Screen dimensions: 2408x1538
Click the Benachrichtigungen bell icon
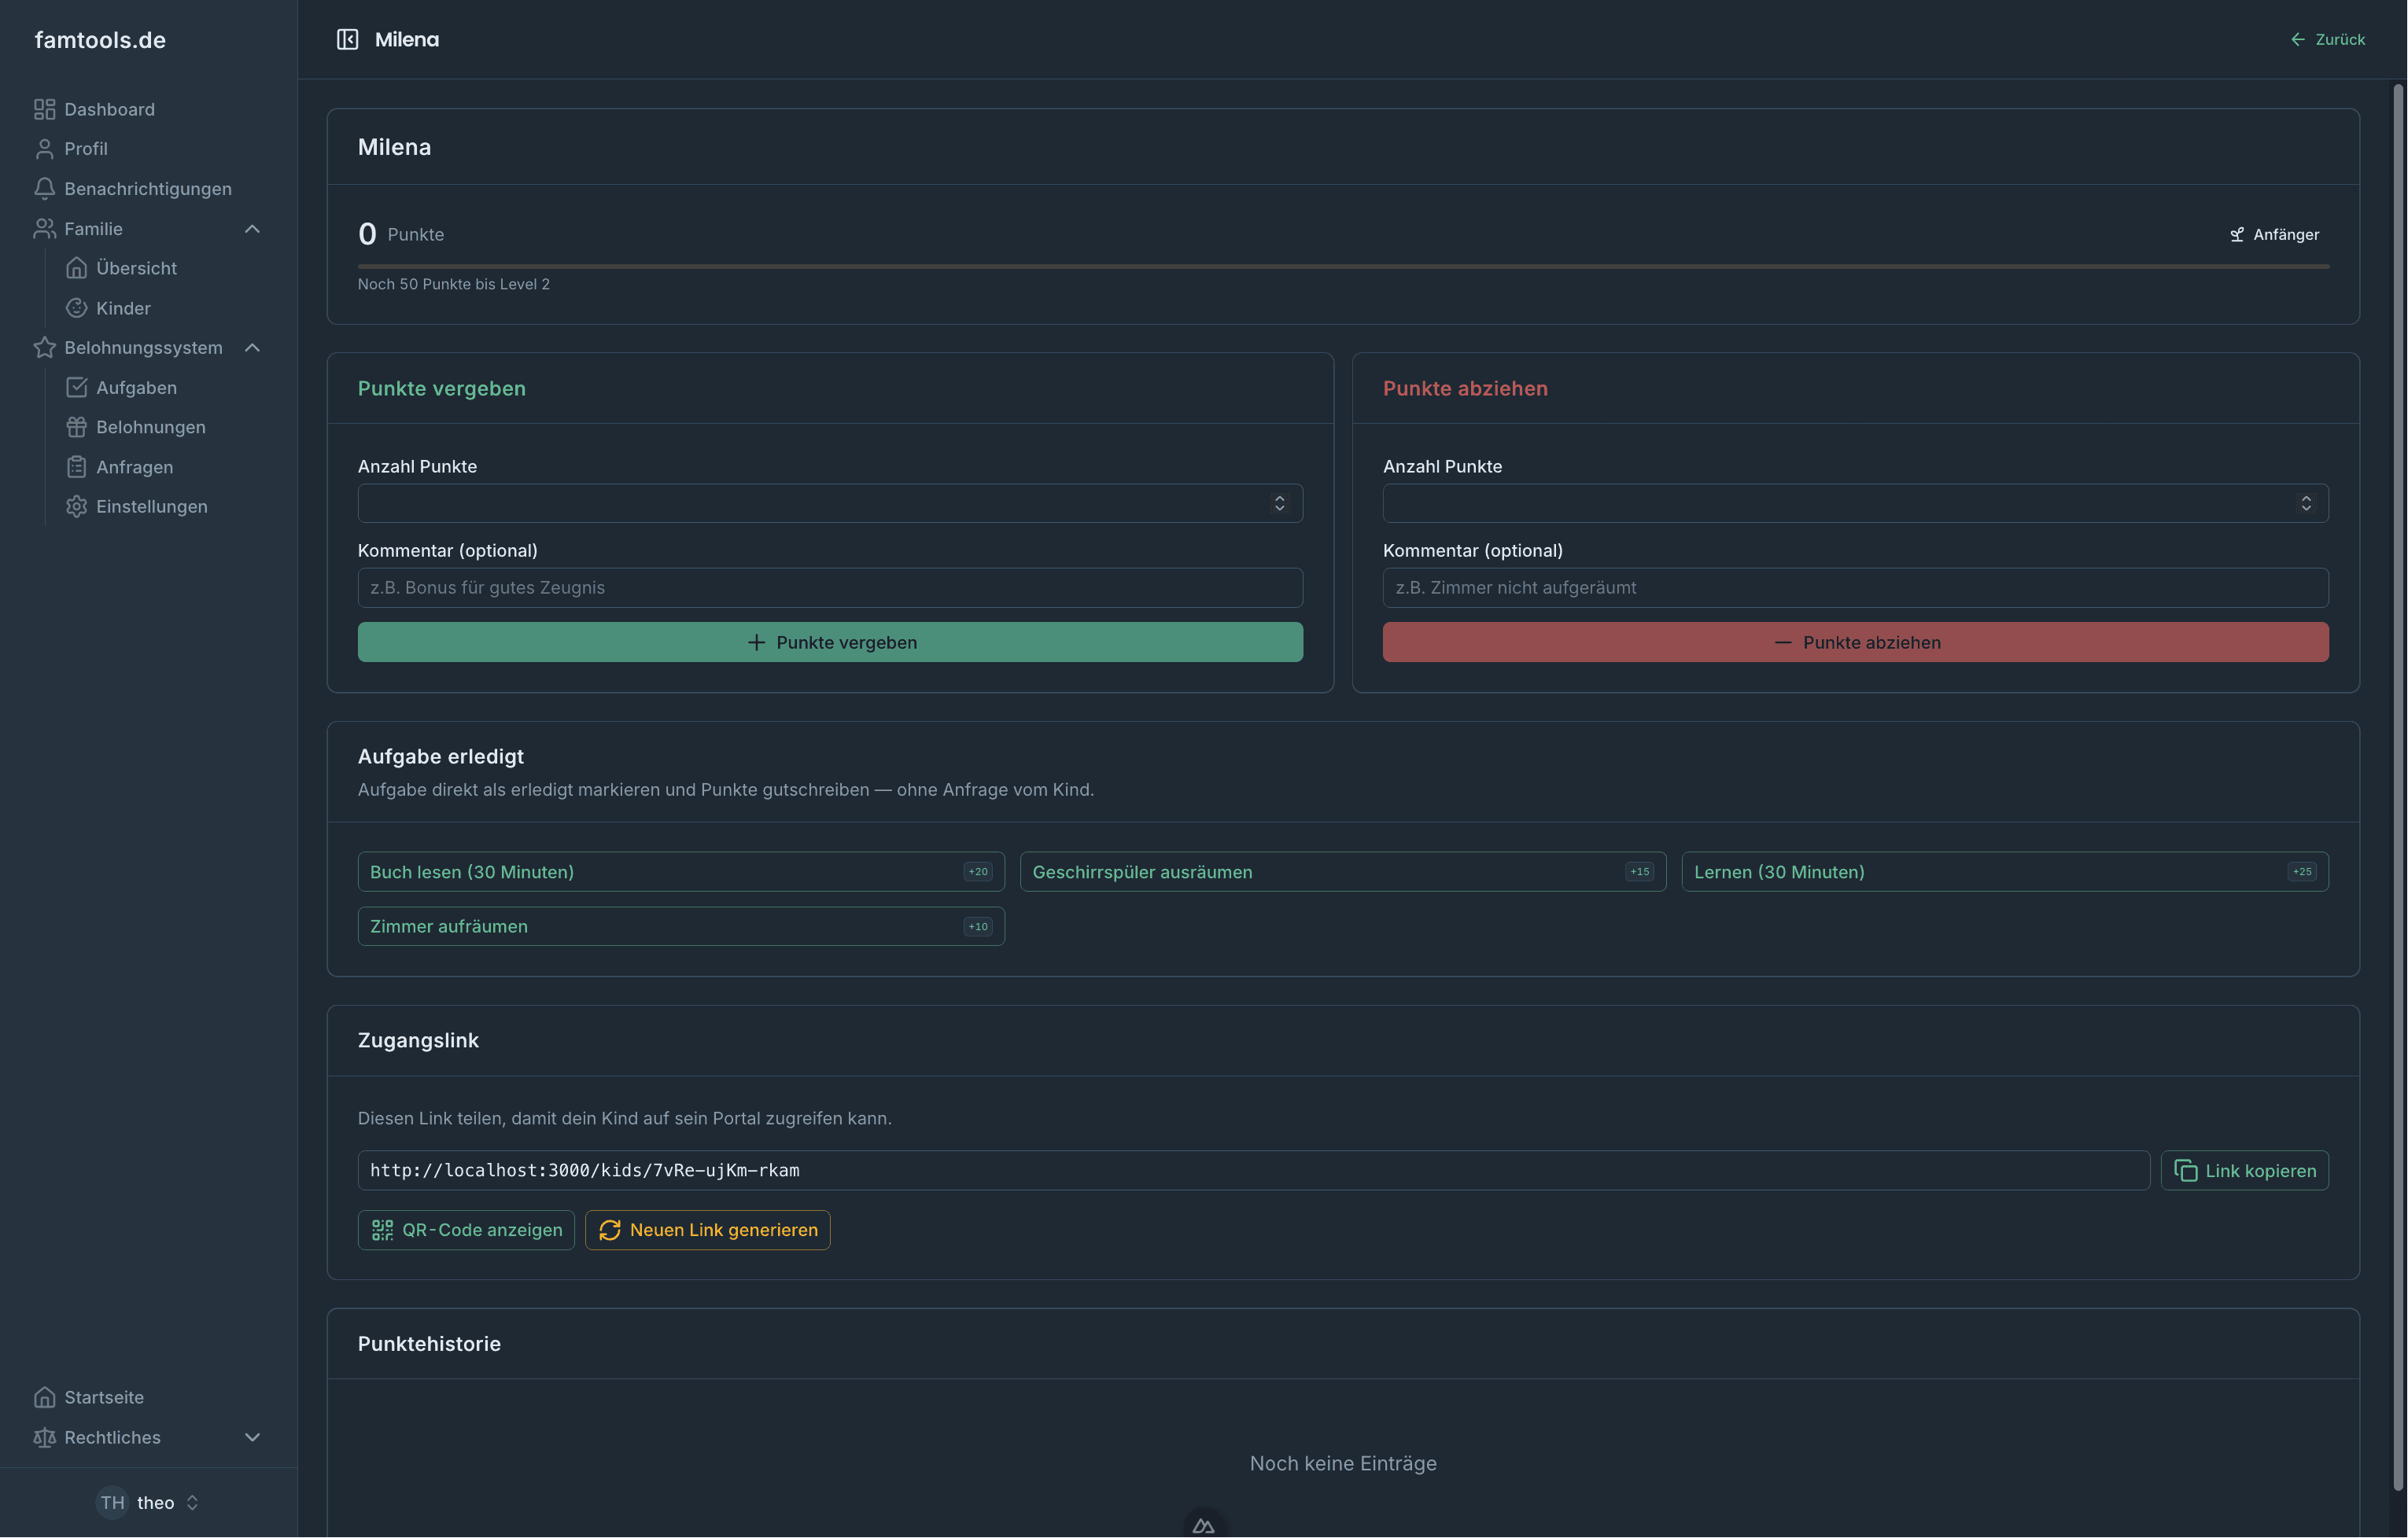tap(44, 188)
